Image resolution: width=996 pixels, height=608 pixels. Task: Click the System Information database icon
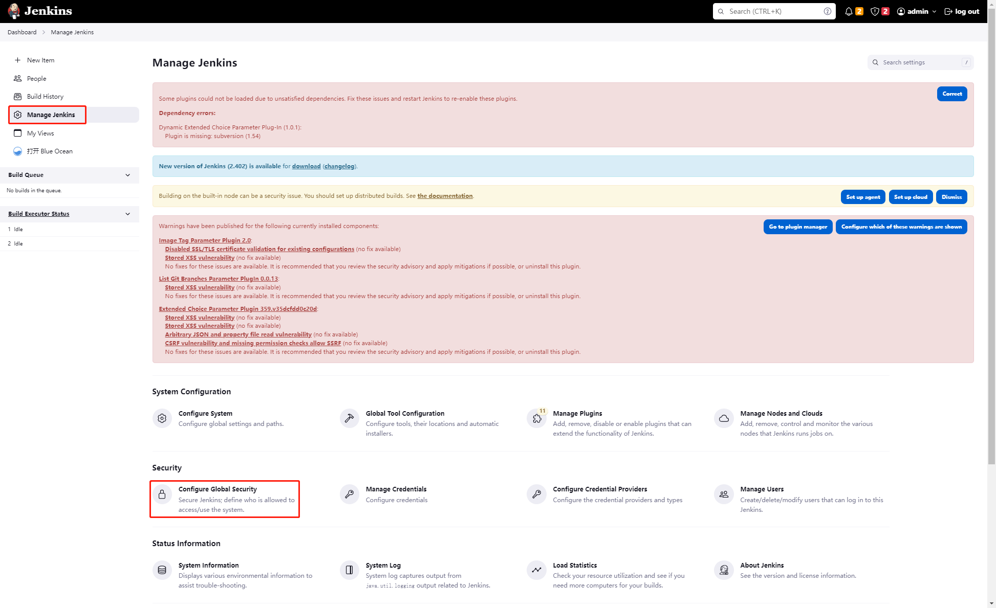click(x=162, y=570)
